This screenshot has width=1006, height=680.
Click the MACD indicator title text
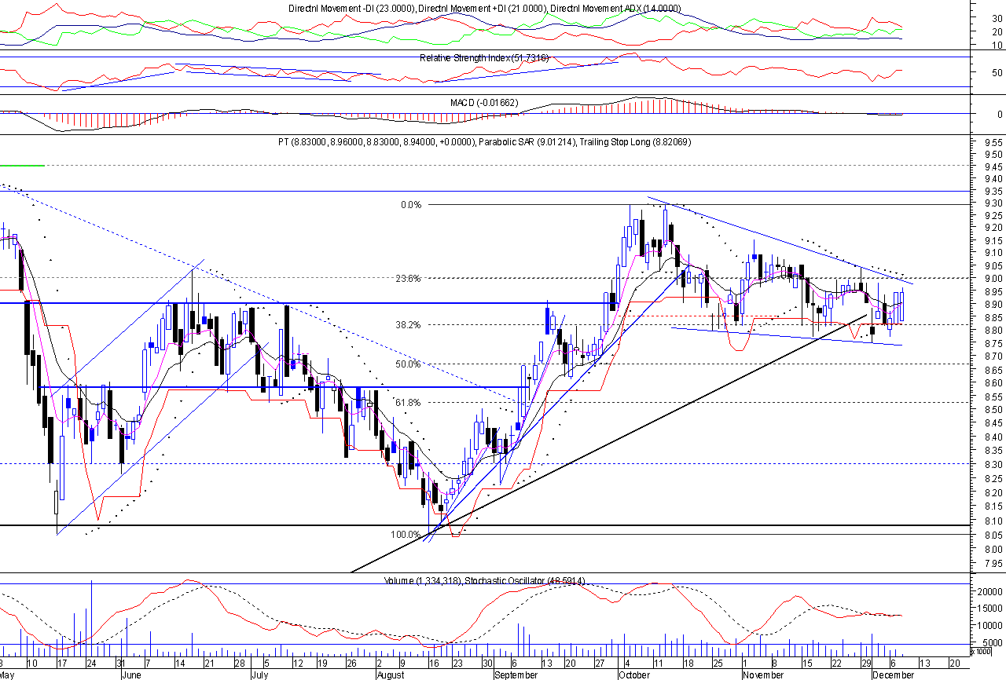click(483, 103)
